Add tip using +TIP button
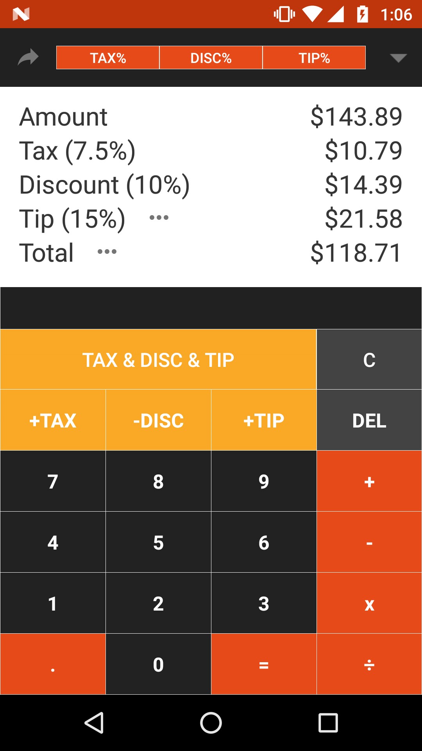The width and height of the screenshot is (422, 751). tap(264, 420)
